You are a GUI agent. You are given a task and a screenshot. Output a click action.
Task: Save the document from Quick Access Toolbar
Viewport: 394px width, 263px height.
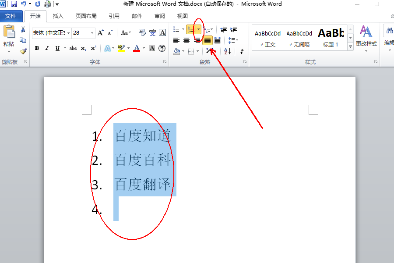[14, 4]
